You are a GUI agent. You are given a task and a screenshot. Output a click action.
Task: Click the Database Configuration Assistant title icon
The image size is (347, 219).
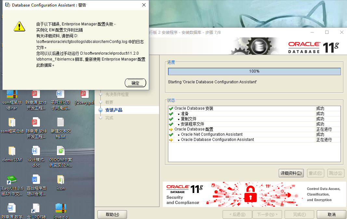(x=7, y=5)
